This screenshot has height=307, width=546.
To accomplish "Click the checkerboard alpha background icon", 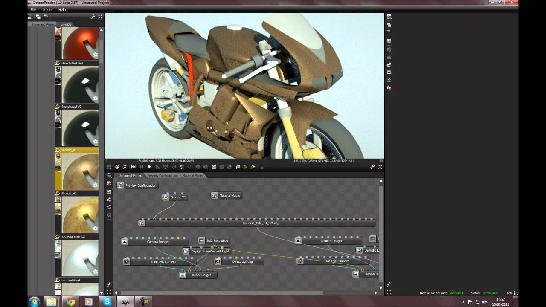I will (214, 167).
